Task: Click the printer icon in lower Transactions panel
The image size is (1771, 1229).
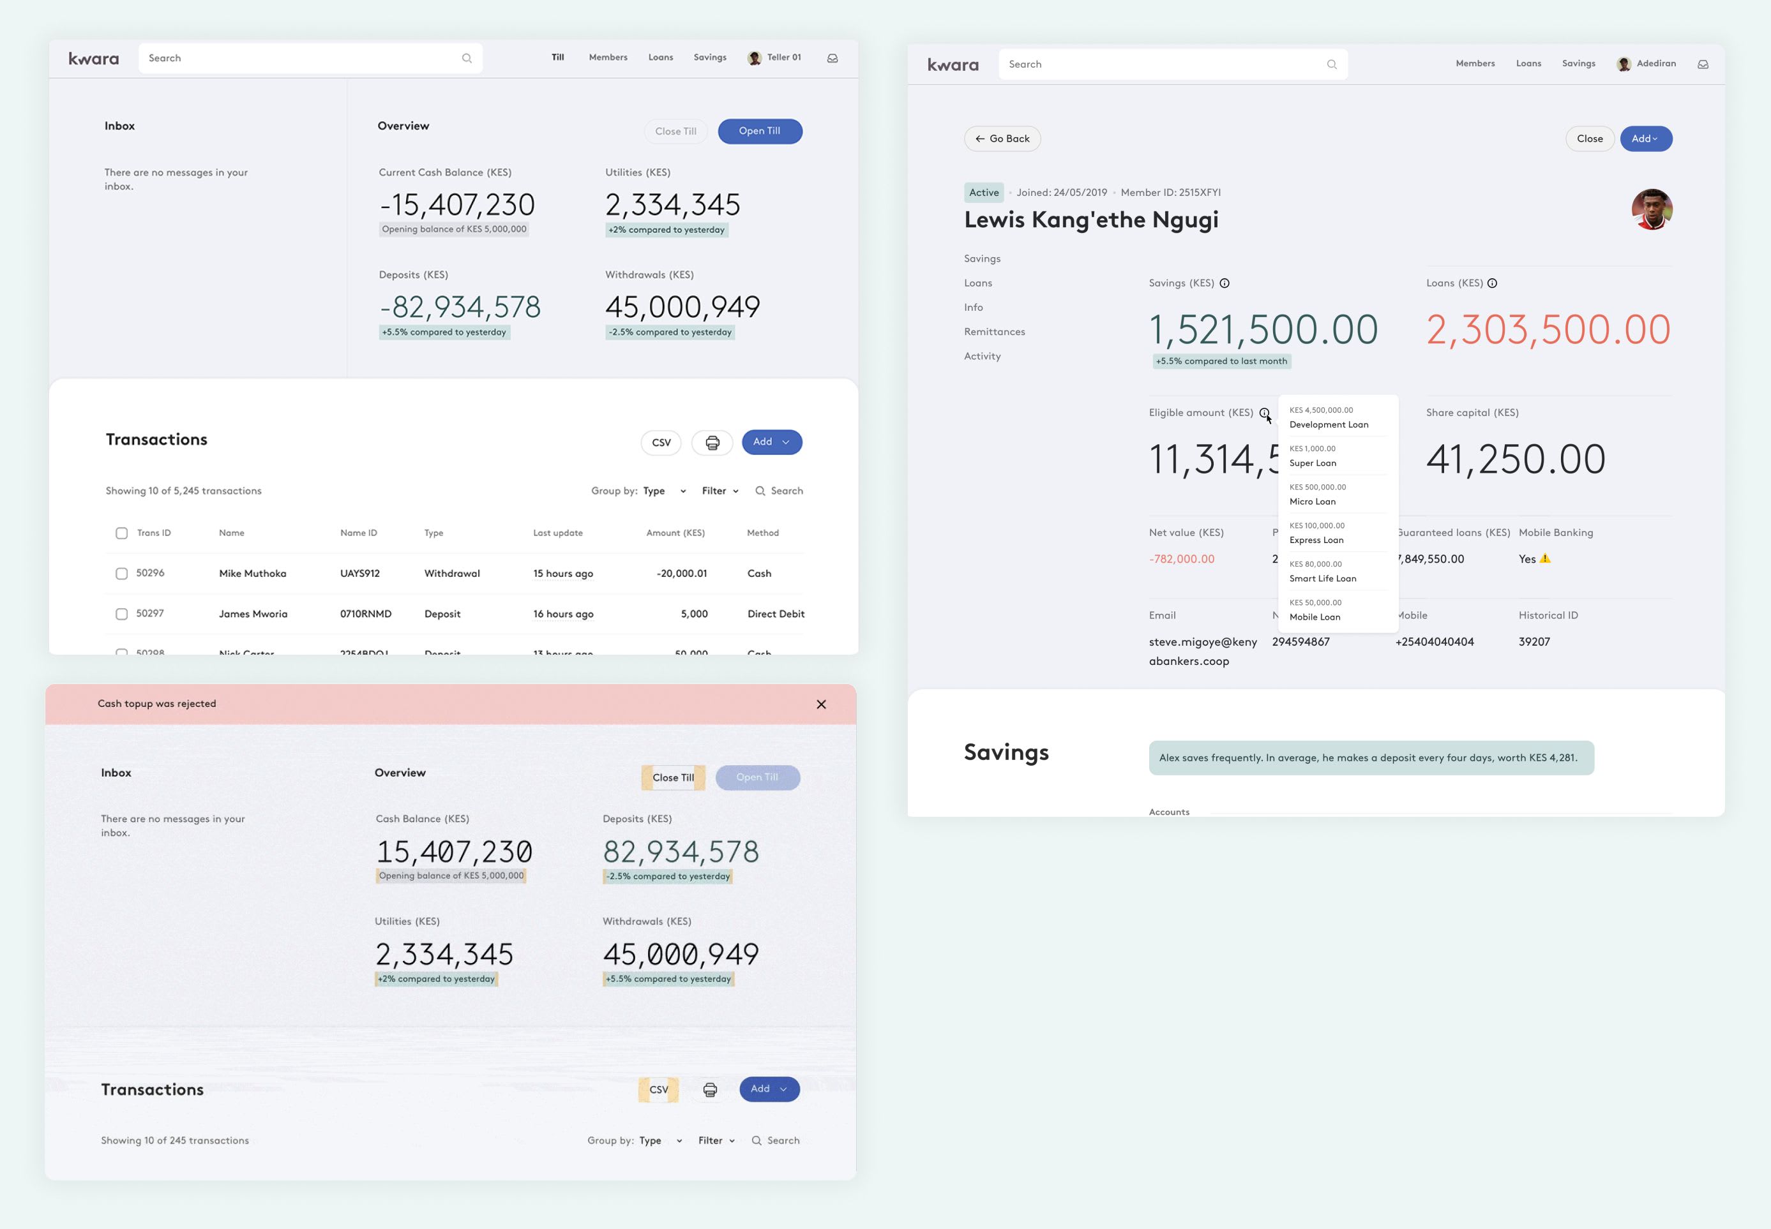Action: 709,1090
